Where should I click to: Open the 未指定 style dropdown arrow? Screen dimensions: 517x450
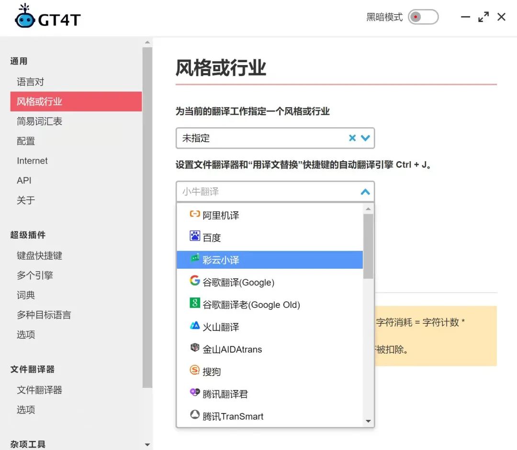tap(365, 138)
